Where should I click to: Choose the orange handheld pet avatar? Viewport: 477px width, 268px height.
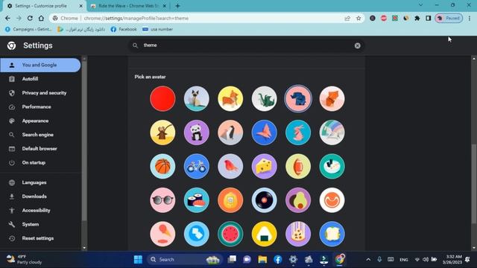click(x=230, y=200)
